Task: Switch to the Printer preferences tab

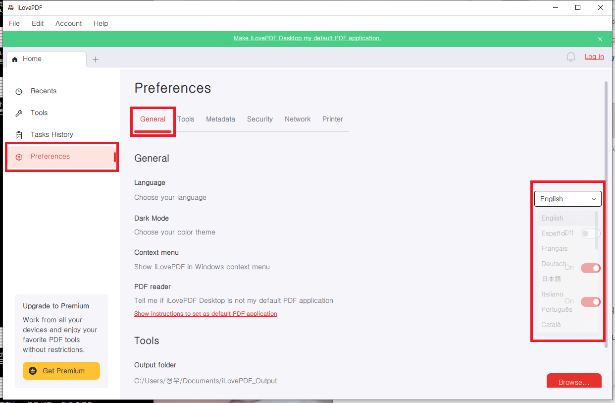Action: pyautogui.click(x=333, y=119)
